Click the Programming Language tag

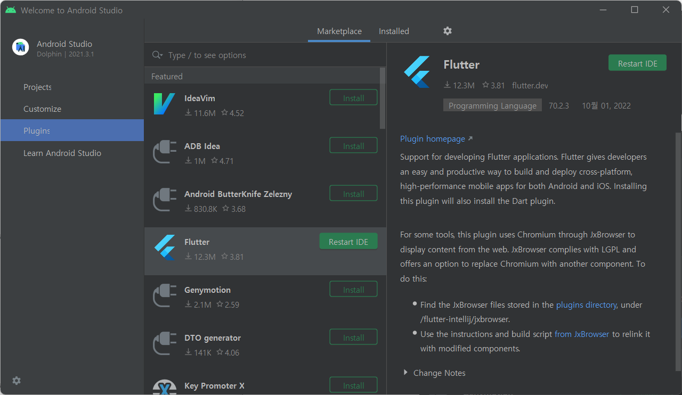click(x=492, y=105)
